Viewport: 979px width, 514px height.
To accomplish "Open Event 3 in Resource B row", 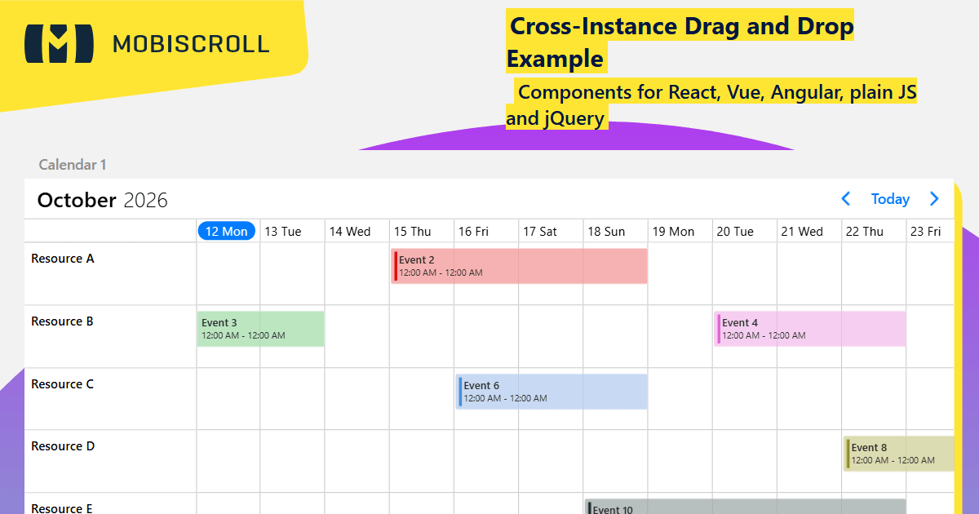I will pos(260,329).
